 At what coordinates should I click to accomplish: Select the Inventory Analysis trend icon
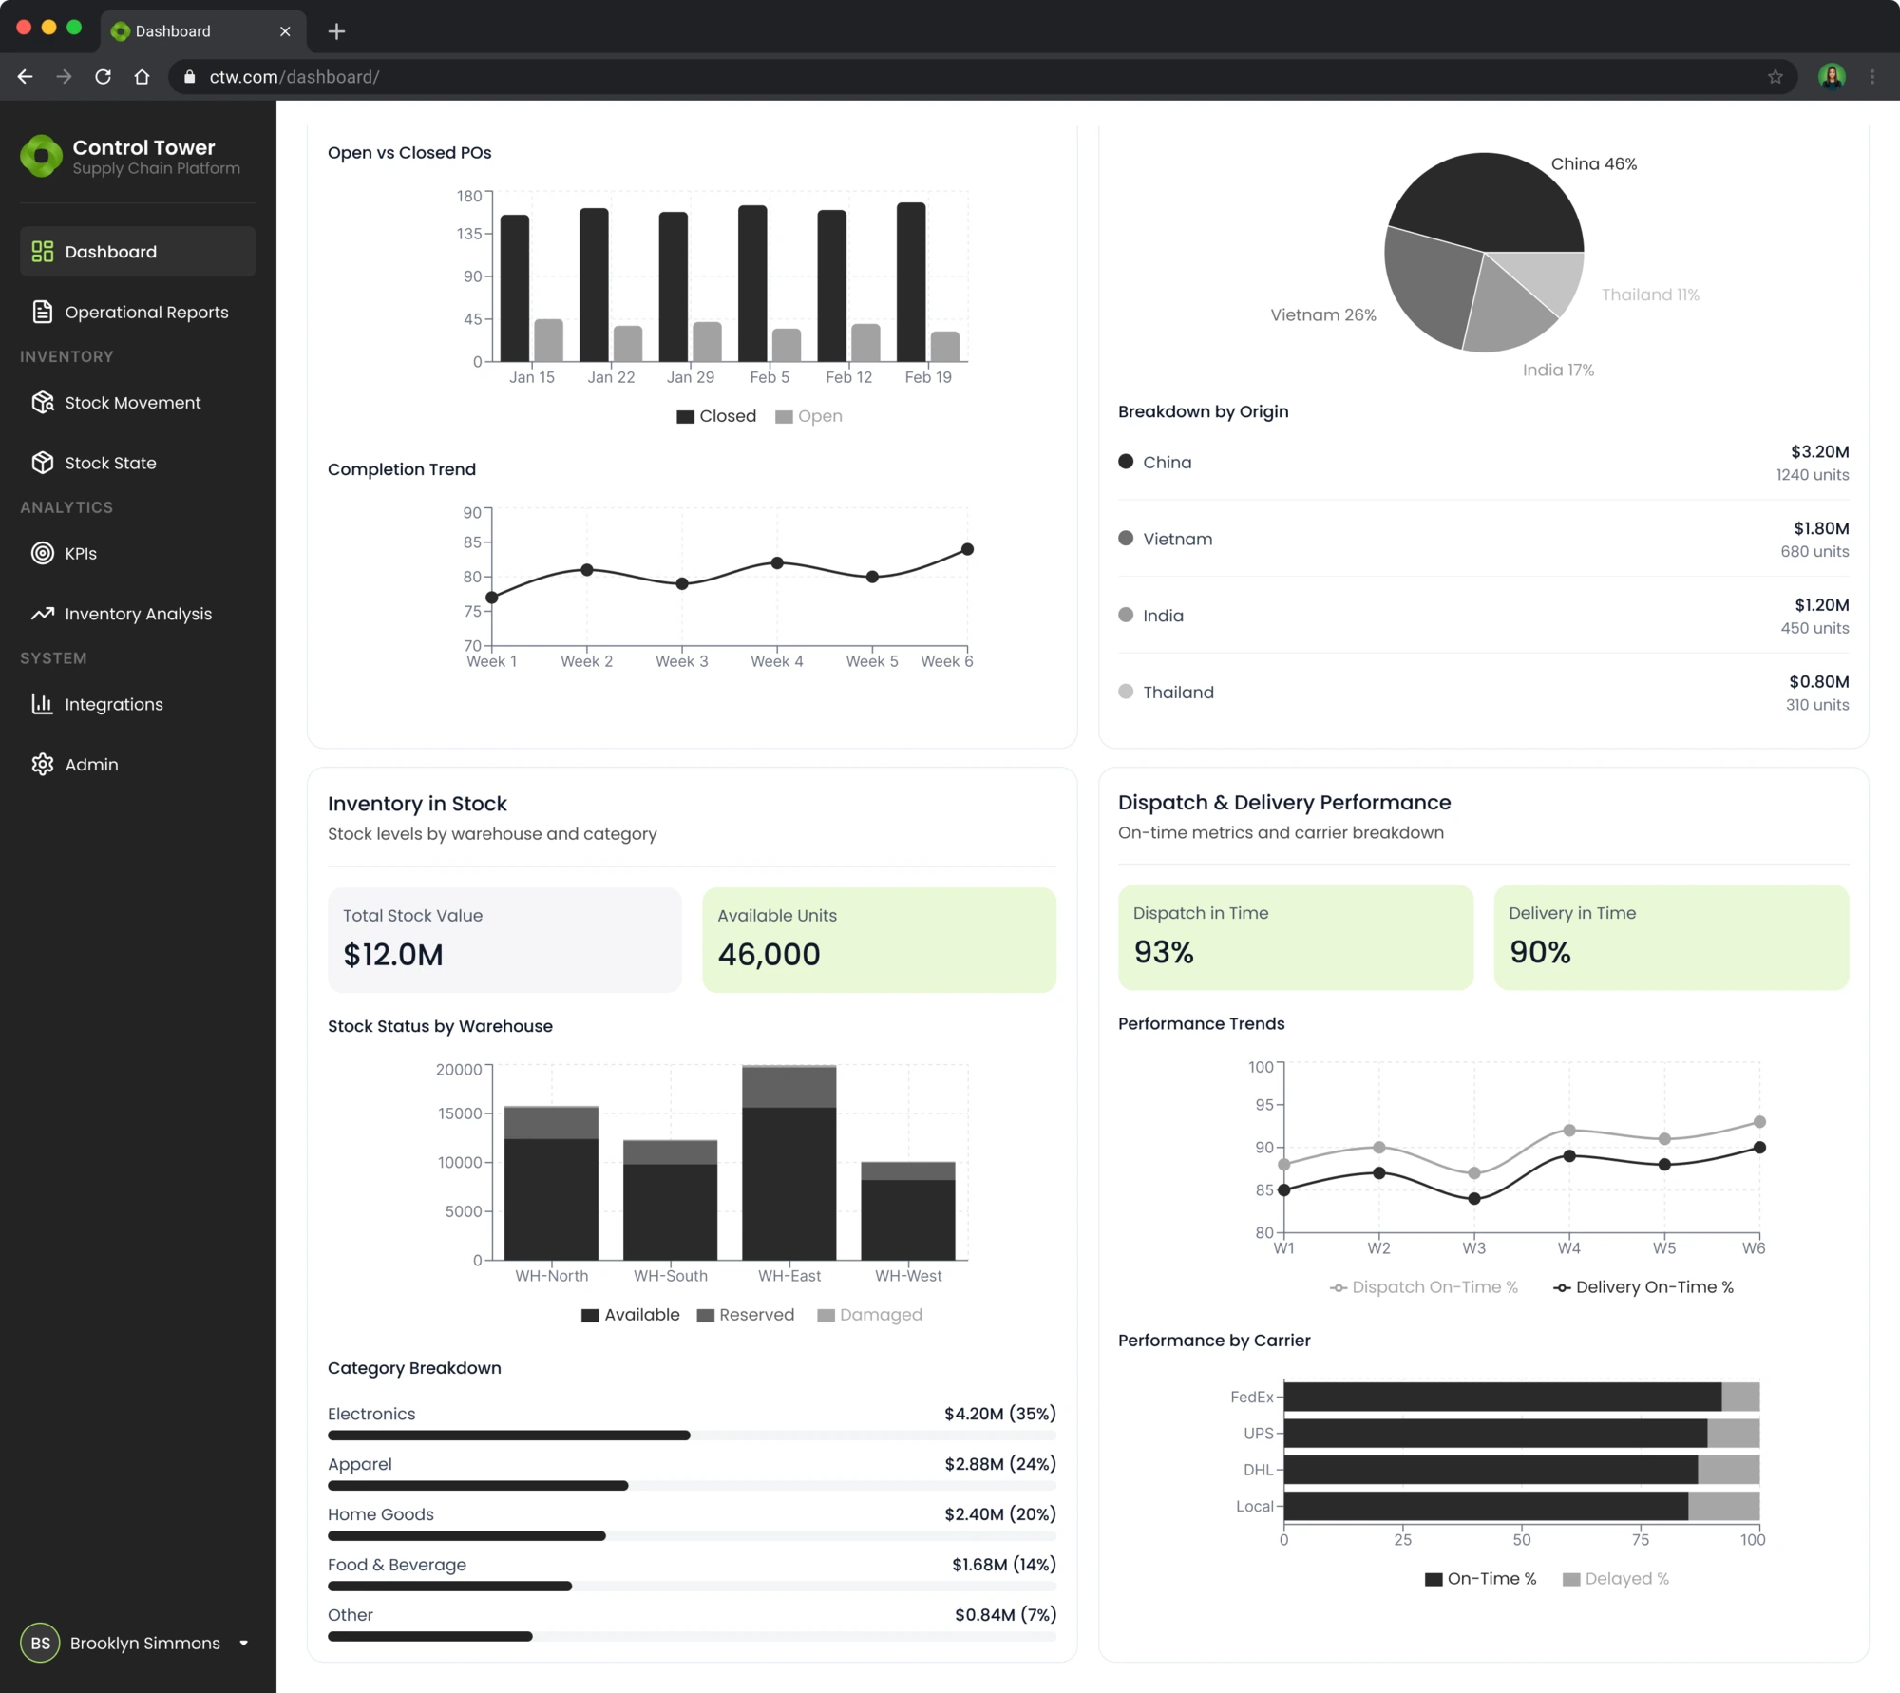[x=42, y=614]
